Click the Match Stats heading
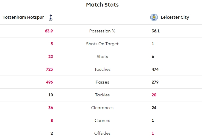This screenshot has height=138, width=202. coord(102,5)
